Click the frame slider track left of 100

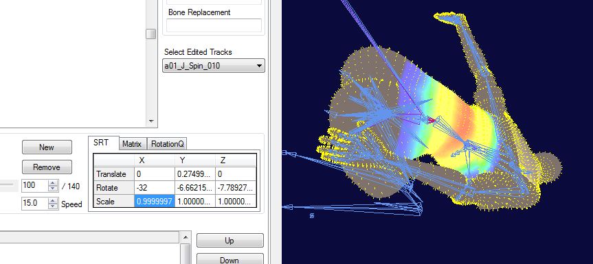pyautogui.click(x=7, y=184)
